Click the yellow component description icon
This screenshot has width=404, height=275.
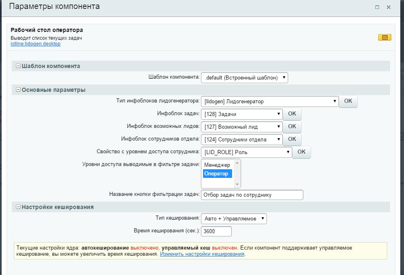[x=384, y=37]
